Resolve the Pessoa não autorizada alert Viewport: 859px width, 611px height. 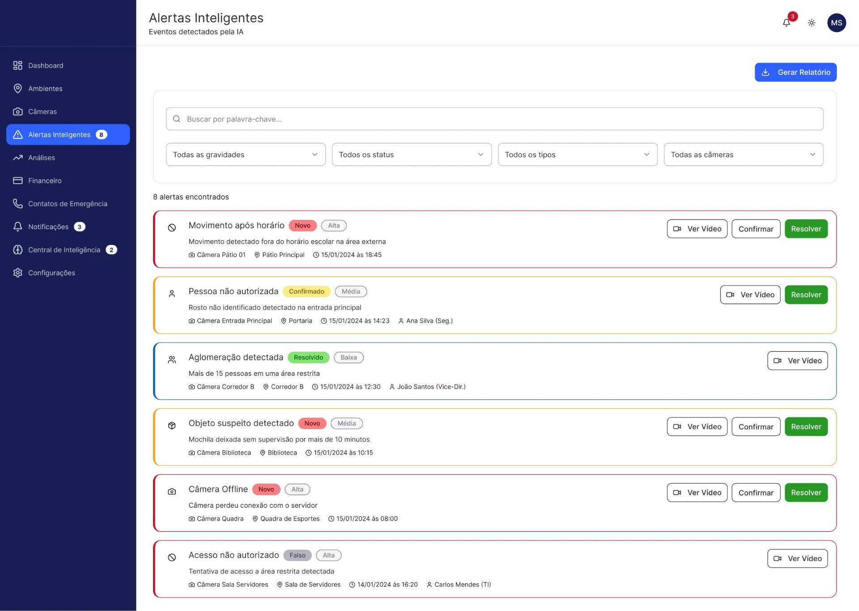point(806,295)
